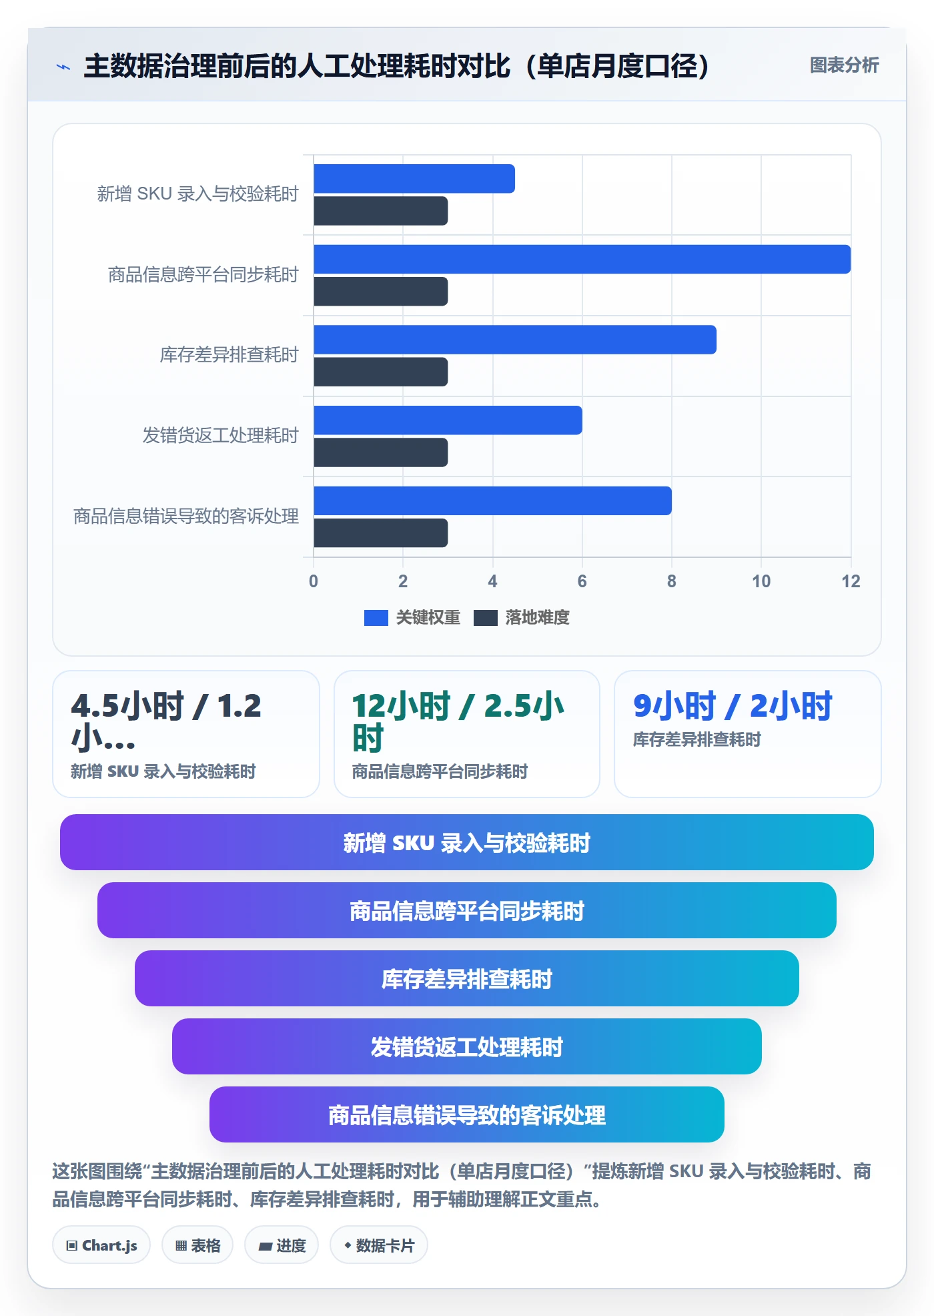
Task: Click y-axis label 库存差异排查耗时
Action: coord(229,354)
